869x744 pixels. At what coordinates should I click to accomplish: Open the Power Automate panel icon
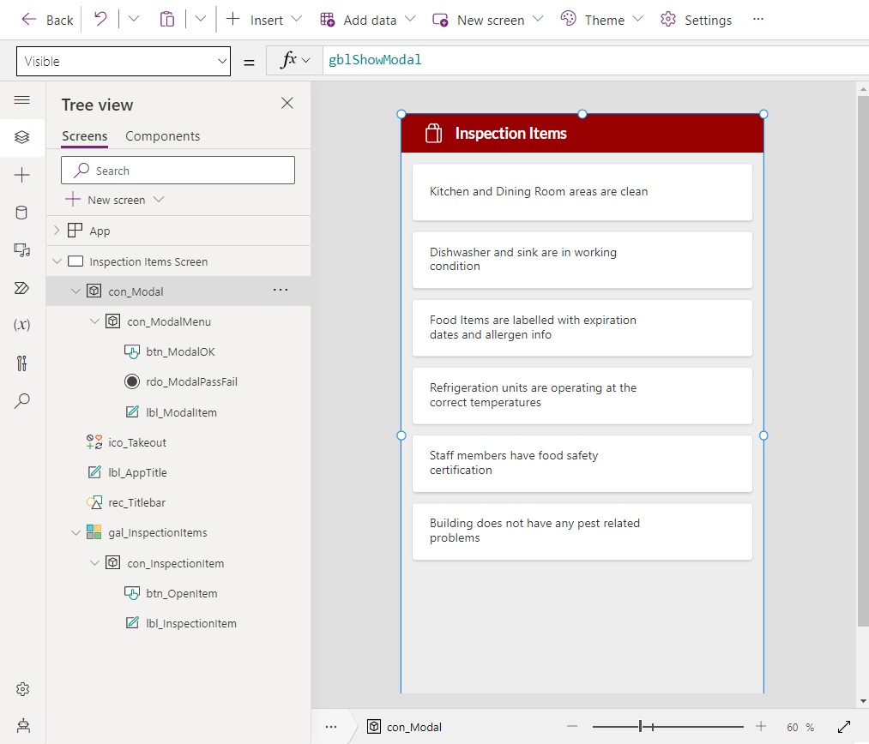(x=22, y=287)
